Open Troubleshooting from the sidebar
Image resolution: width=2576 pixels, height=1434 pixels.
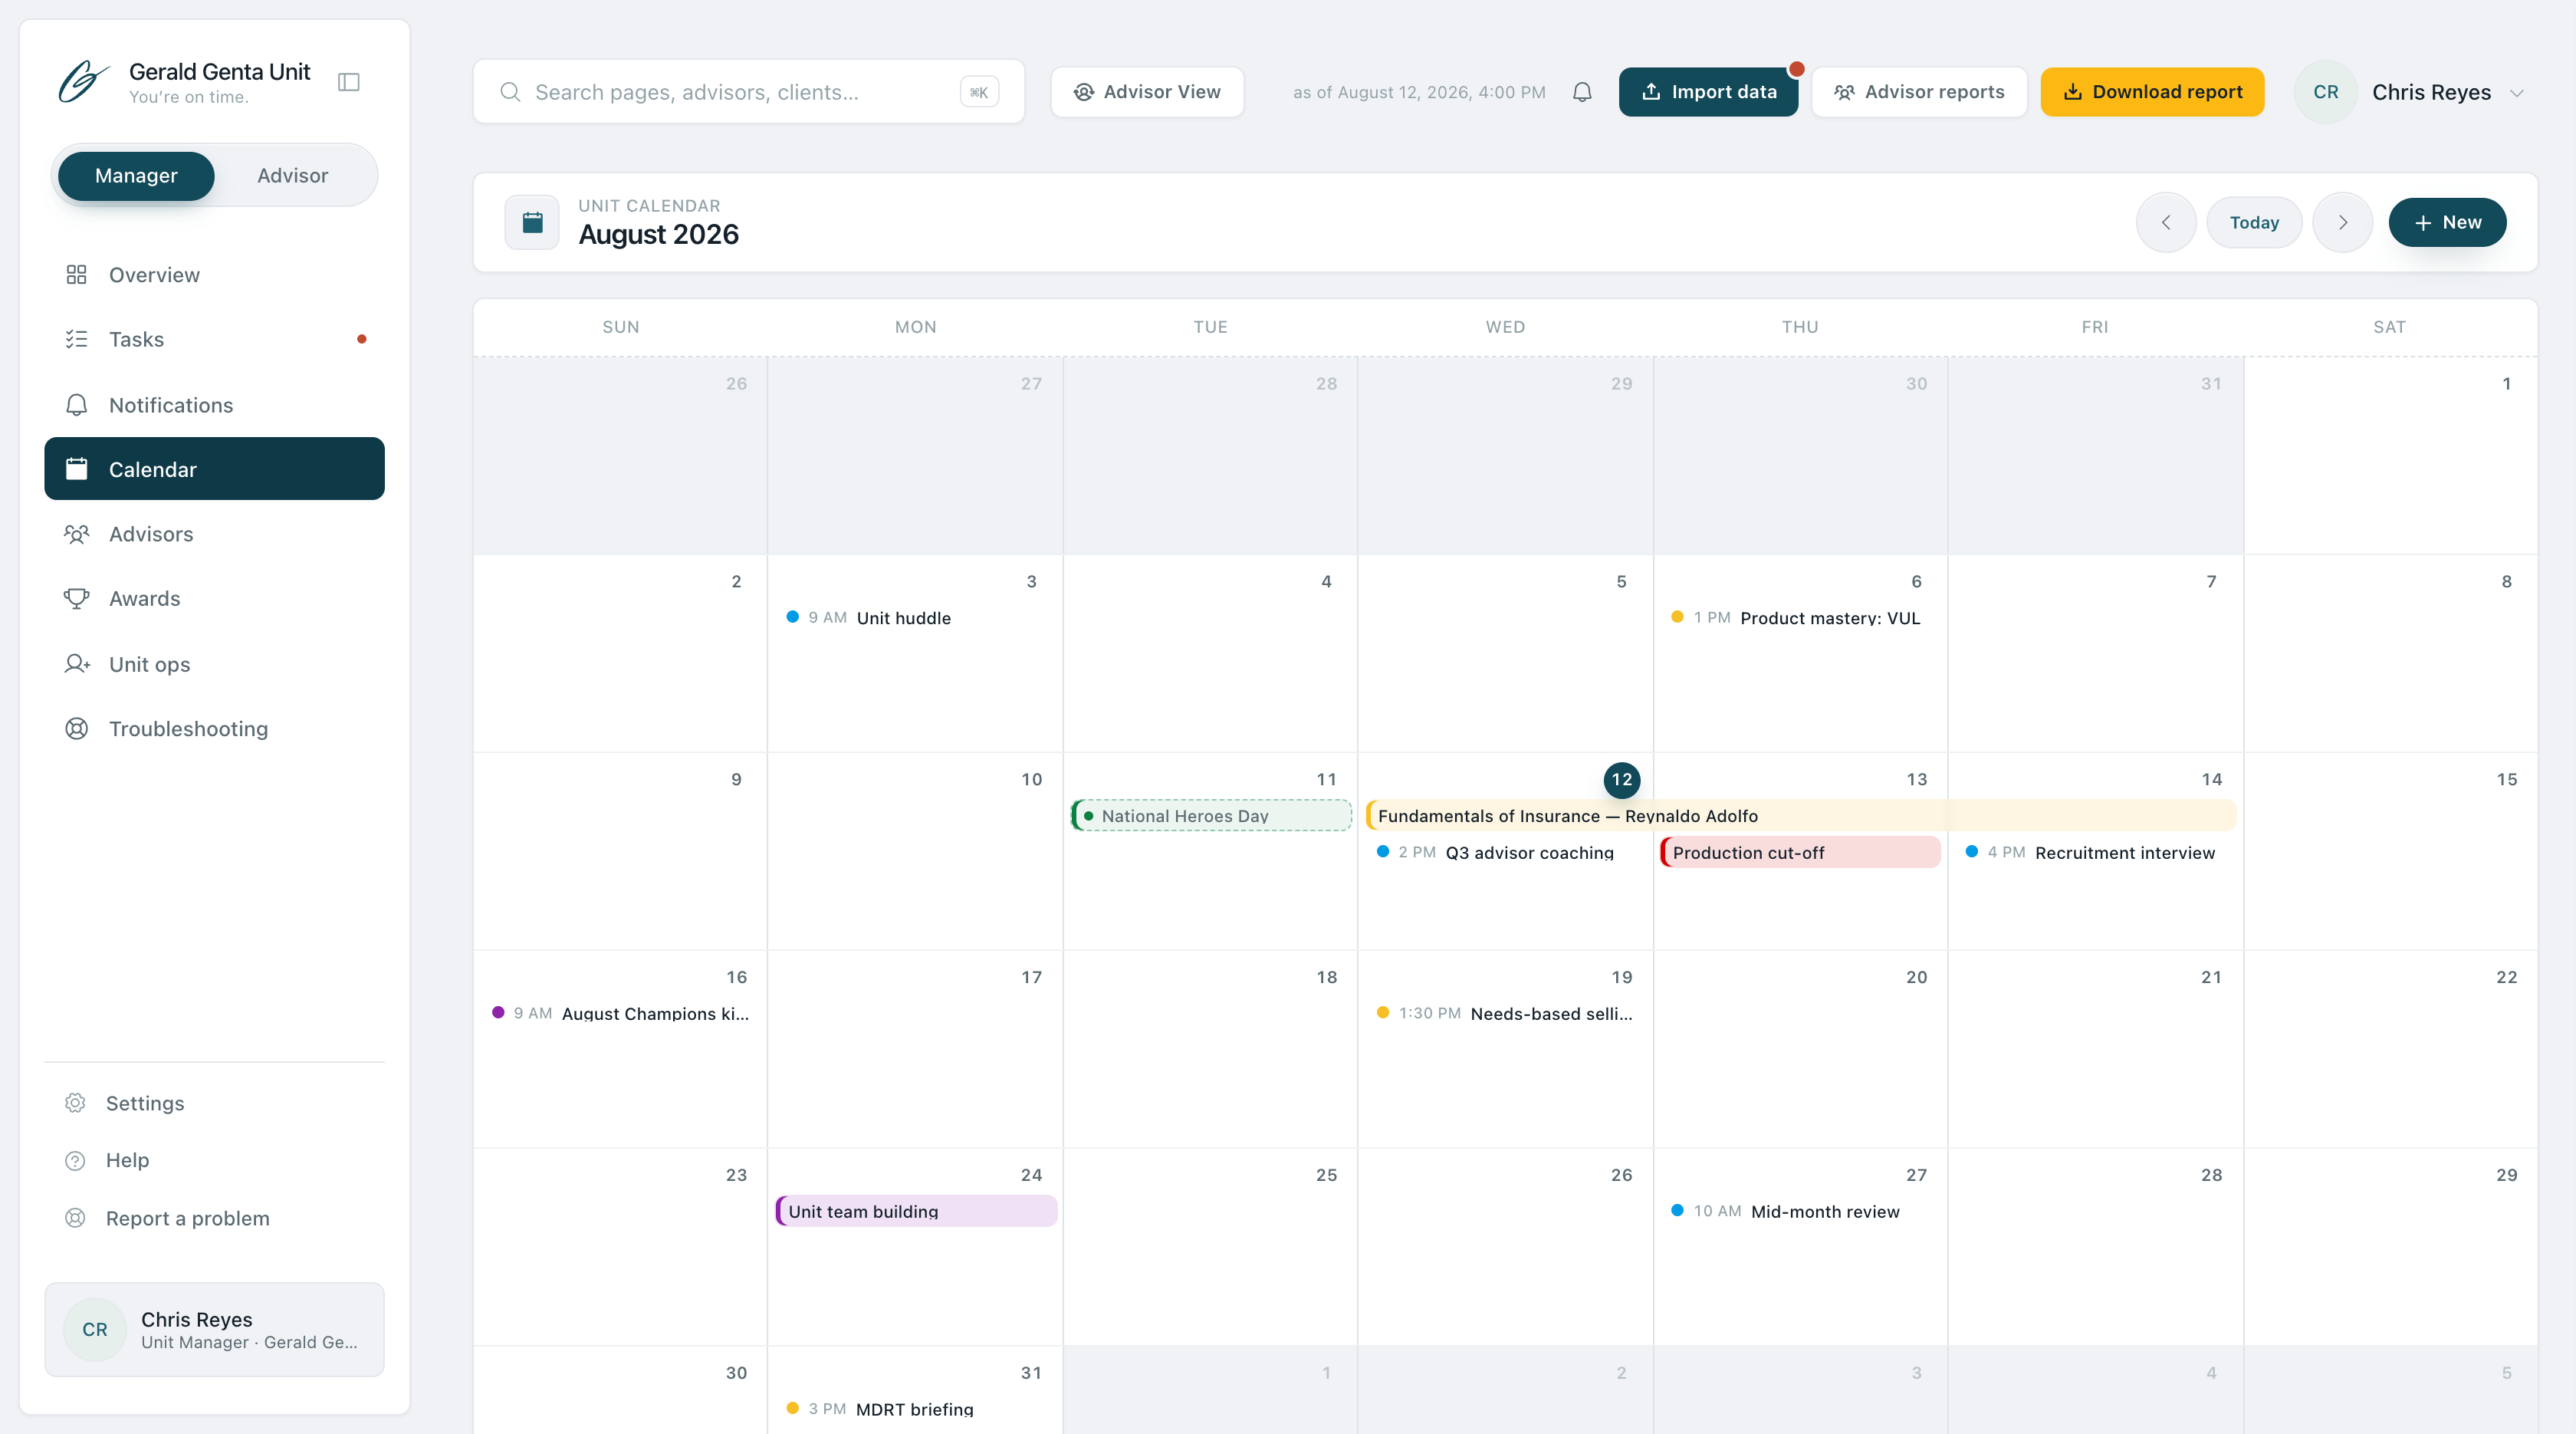pos(214,728)
